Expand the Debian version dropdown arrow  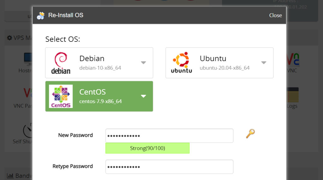(x=143, y=63)
